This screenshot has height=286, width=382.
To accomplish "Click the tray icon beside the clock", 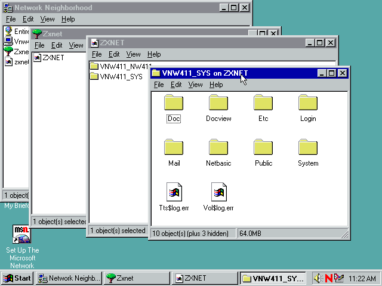I will pyautogui.click(x=339, y=278).
